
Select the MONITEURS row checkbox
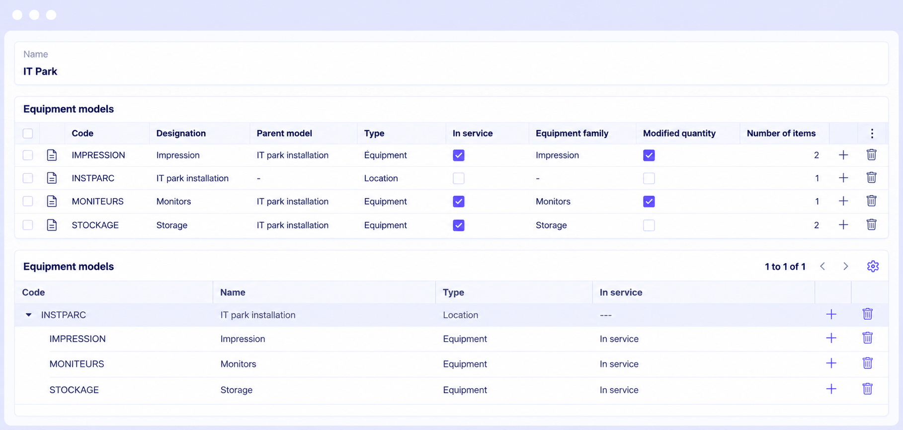(28, 201)
